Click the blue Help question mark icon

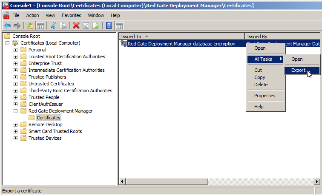109,25
